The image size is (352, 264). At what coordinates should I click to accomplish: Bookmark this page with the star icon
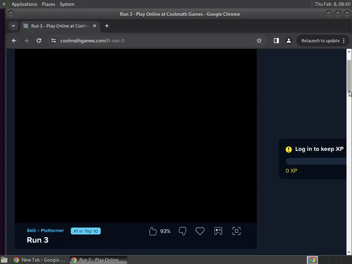click(x=259, y=41)
